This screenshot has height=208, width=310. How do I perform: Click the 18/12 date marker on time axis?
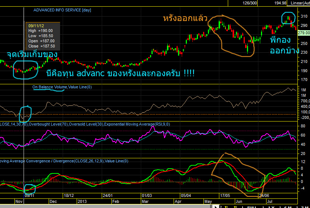point(69,195)
